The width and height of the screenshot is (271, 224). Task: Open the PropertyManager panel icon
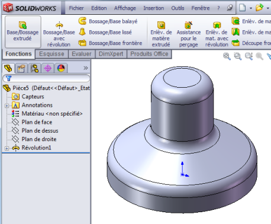click(x=21, y=68)
